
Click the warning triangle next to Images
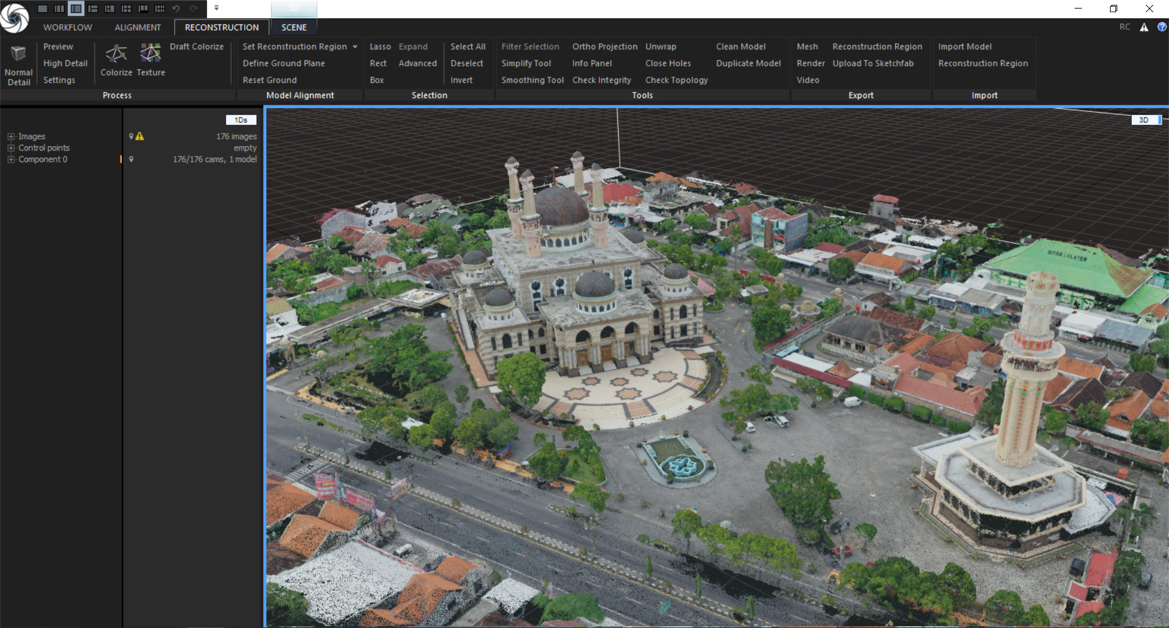click(140, 136)
